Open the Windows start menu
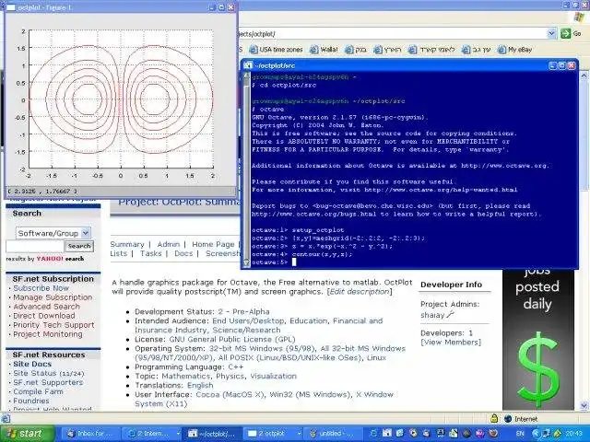The height and width of the screenshot is (442, 590). (27, 434)
